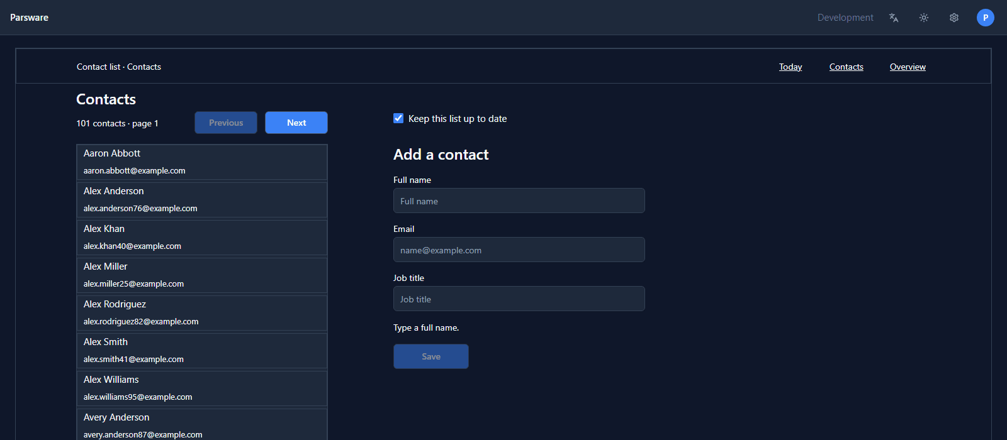Click the Save contact button
The width and height of the screenshot is (1007, 440).
[431, 356]
